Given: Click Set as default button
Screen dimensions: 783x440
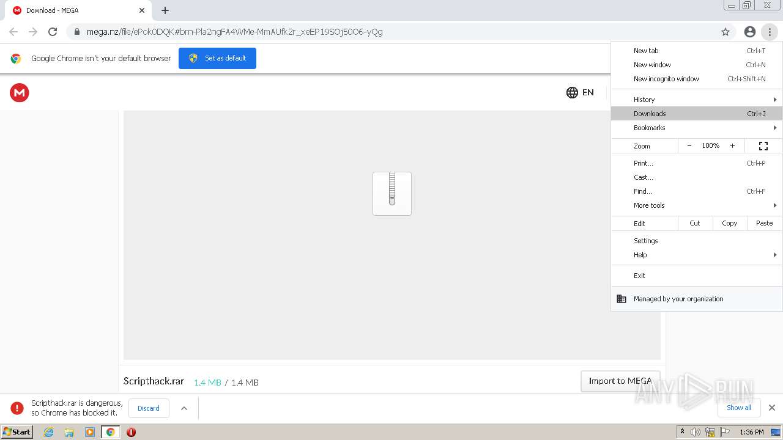Looking at the screenshot, I should (x=217, y=58).
